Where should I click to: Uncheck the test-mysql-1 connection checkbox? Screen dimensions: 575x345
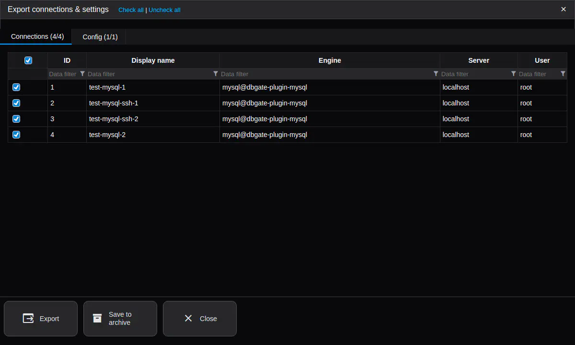[16, 87]
